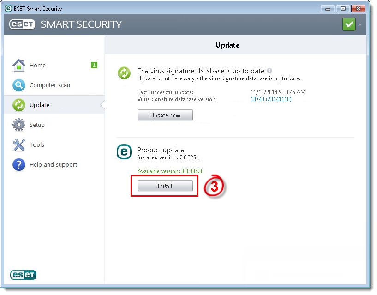Open Help and support section
The height and width of the screenshot is (295, 377).
pos(53,165)
